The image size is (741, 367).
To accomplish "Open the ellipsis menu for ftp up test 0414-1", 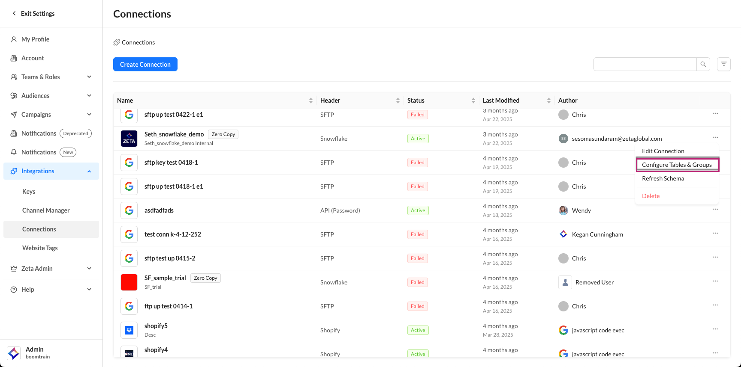I will tap(715, 305).
